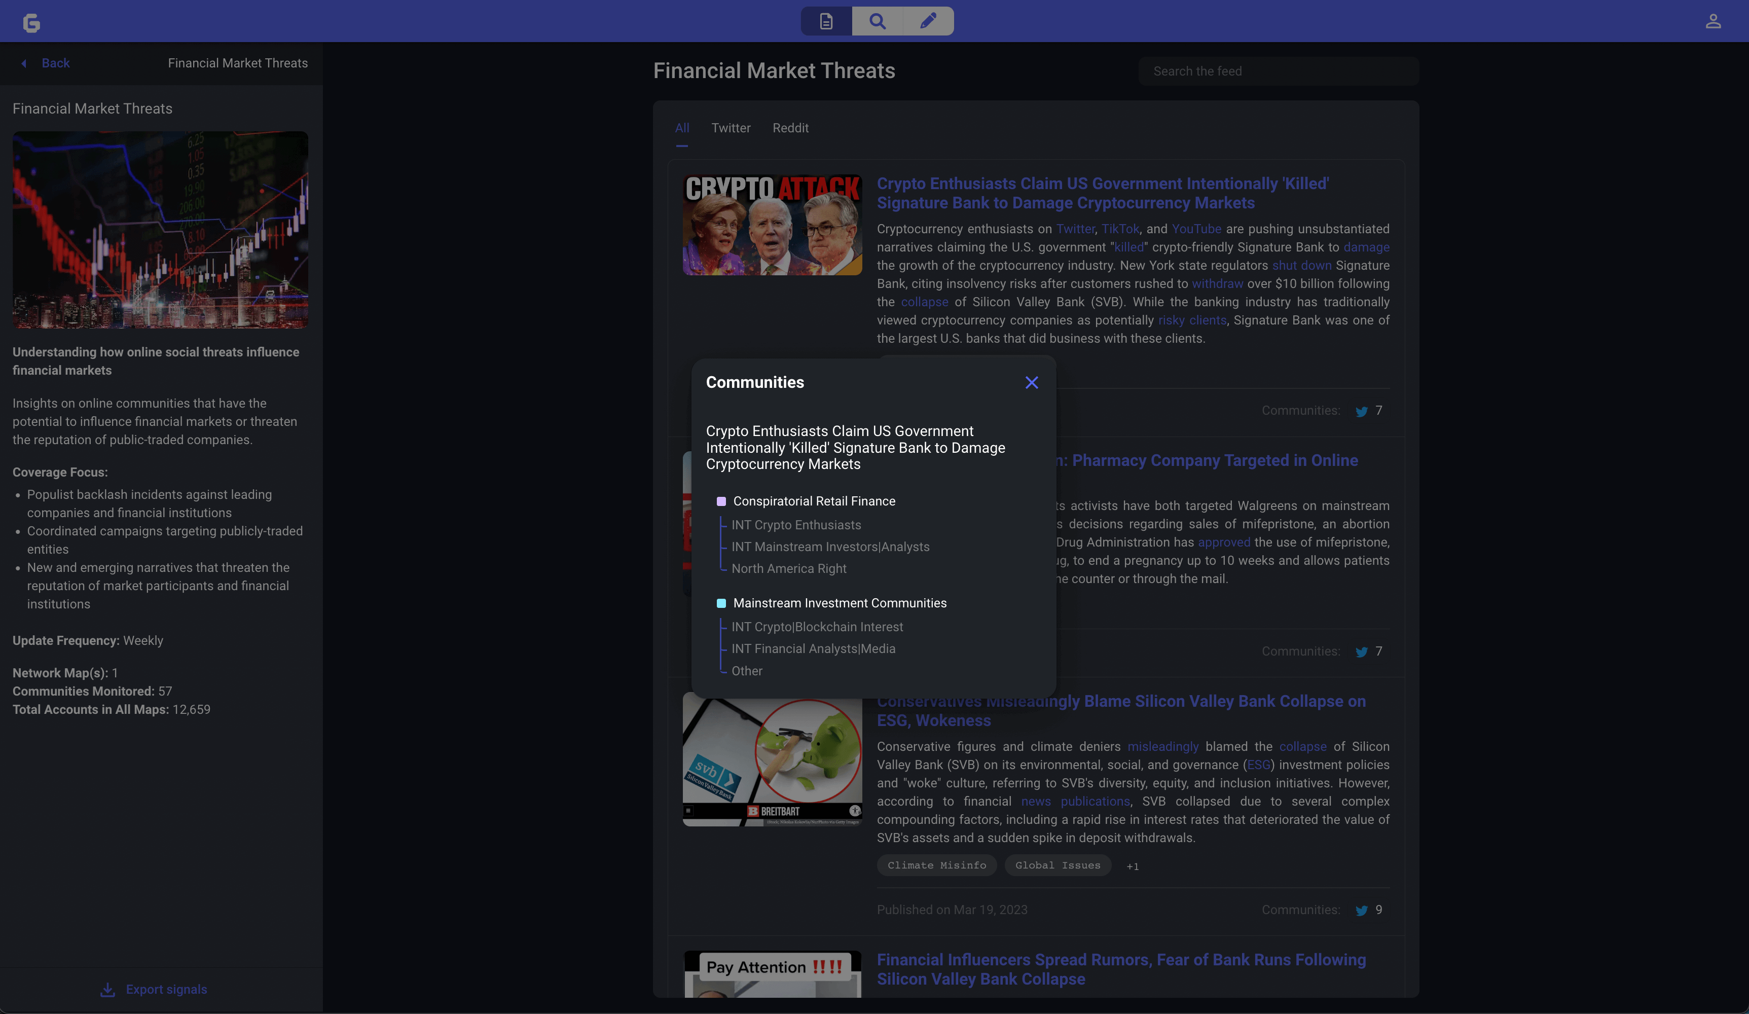Open Pharmacy Company Targeted article title
The height and width of the screenshot is (1014, 1749).
pos(1208,461)
